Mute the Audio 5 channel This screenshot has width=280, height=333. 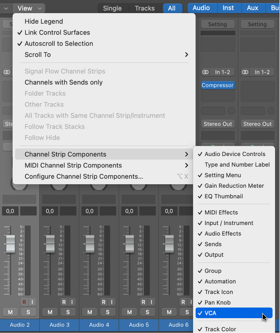click(129, 312)
